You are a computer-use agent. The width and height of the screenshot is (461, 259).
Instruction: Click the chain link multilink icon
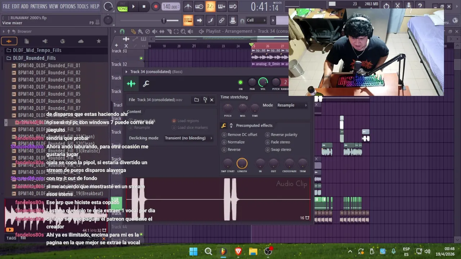point(221,20)
